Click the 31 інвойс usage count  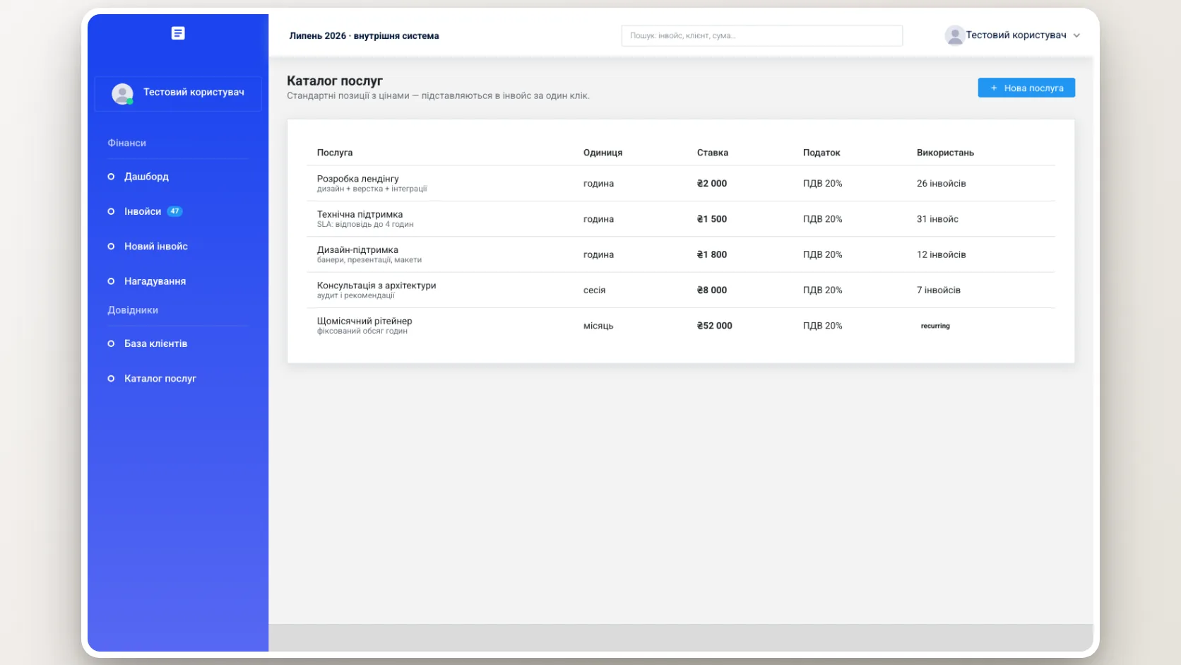point(937,219)
